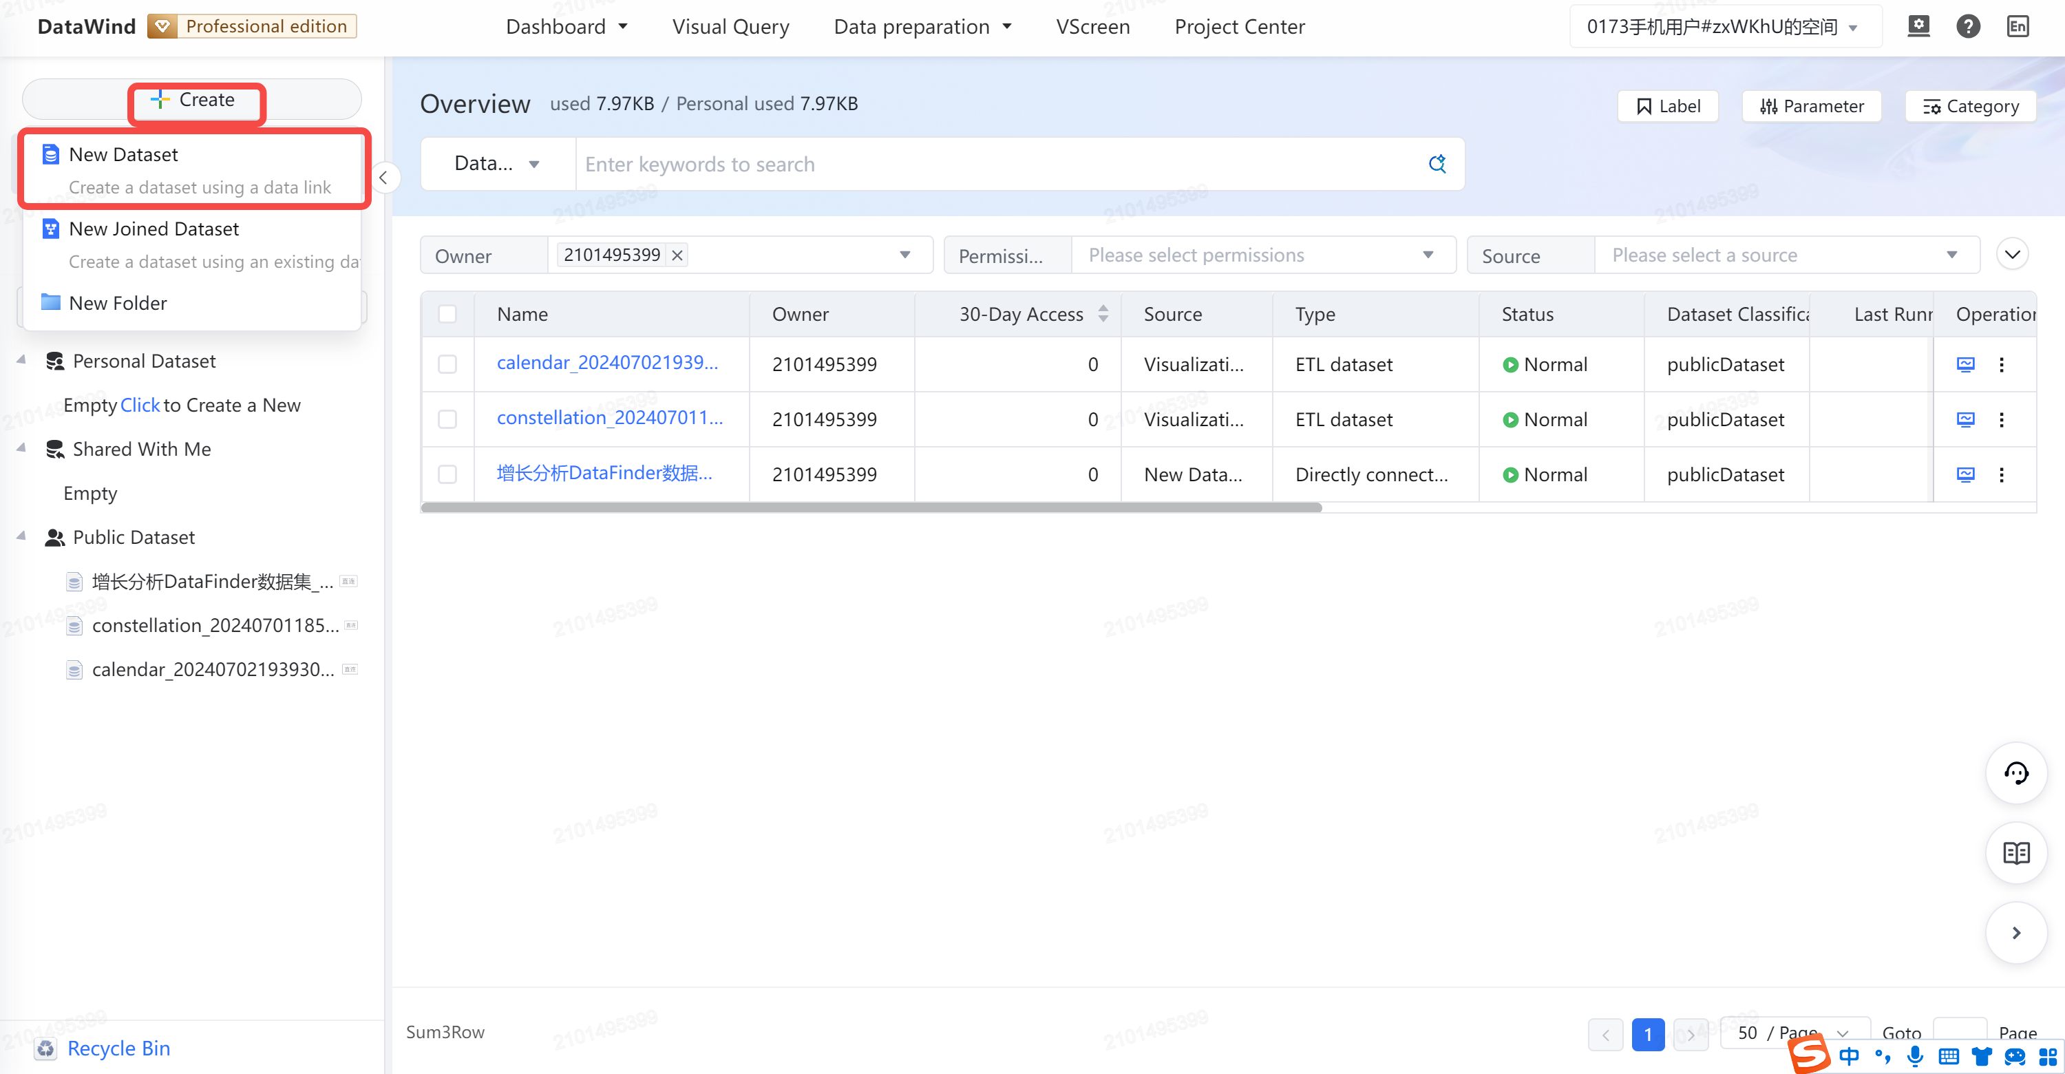2065x1074 pixels.
Task: Click the New Folder icon
Action: click(x=50, y=302)
